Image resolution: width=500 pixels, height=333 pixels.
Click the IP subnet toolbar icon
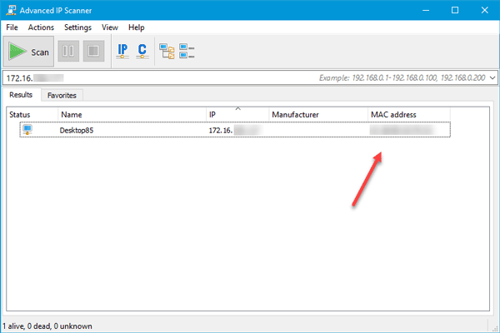pyautogui.click(x=122, y=51)
